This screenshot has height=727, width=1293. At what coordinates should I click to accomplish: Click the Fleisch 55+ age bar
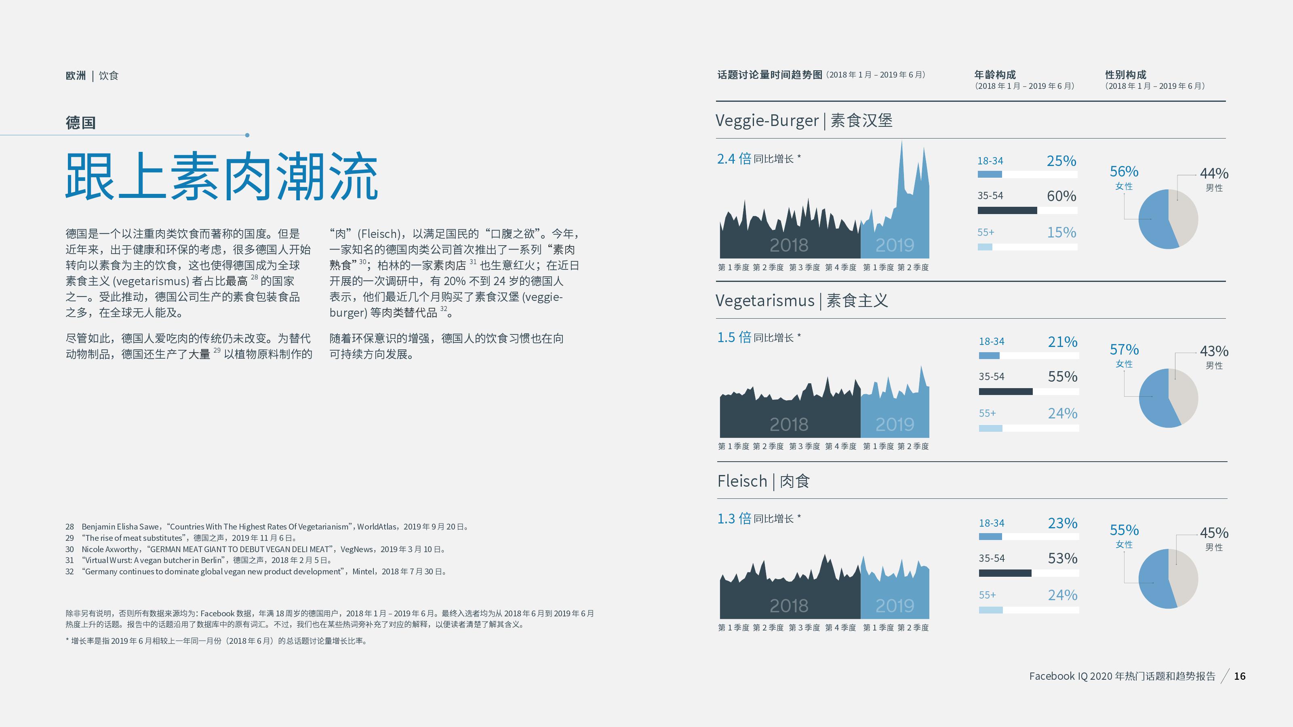point(990,609)
